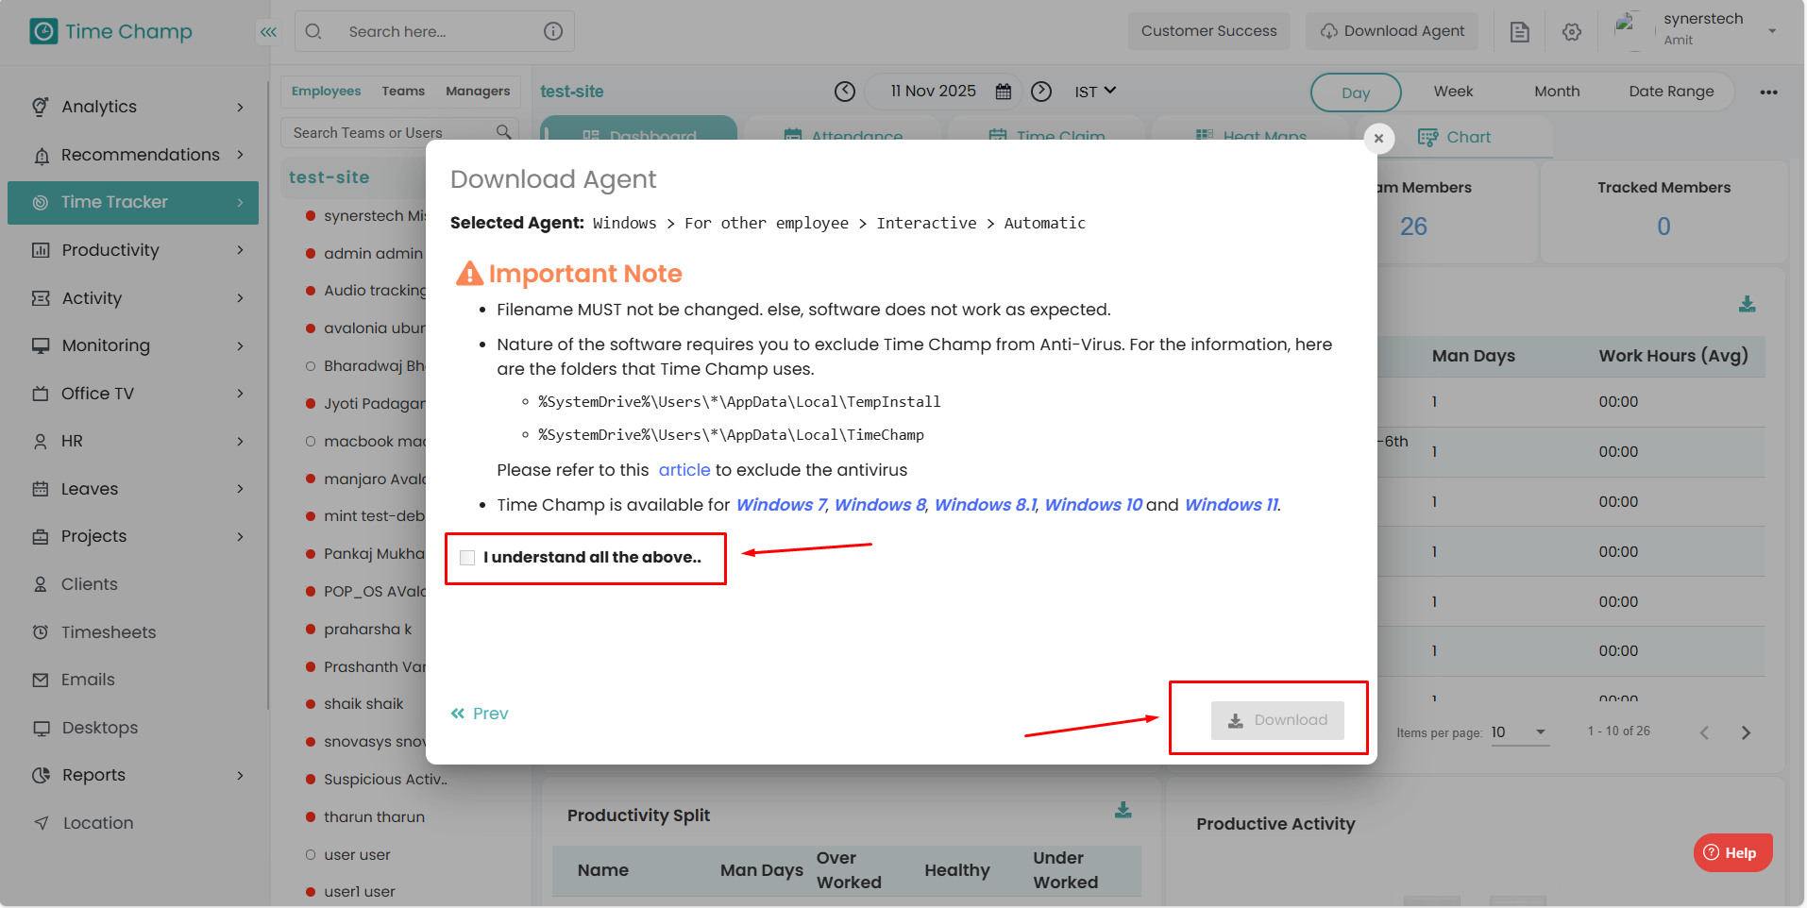Switch to the Managers tab
The image size is (1807, 908).
pos(478,91)
